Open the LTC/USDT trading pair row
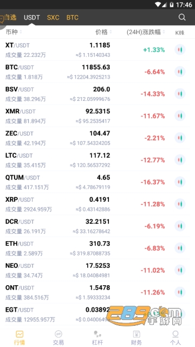This screenshot has width=195, height=347. pos(97,160)
